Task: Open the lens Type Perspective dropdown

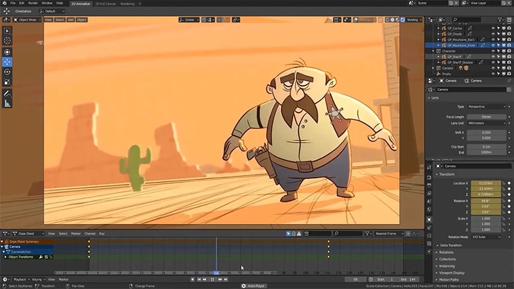Action: click(486, 107)
